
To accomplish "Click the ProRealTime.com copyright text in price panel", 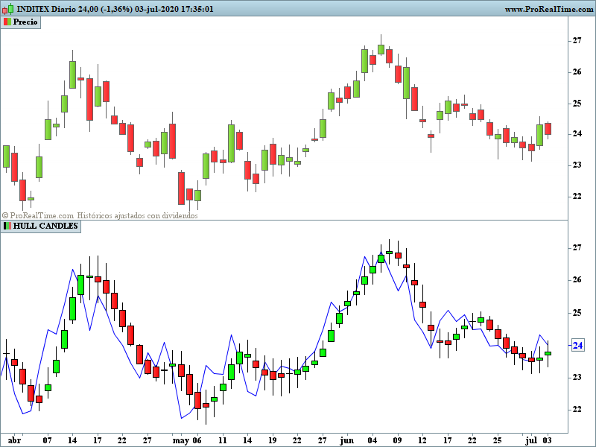I will [x=100, y=215].
